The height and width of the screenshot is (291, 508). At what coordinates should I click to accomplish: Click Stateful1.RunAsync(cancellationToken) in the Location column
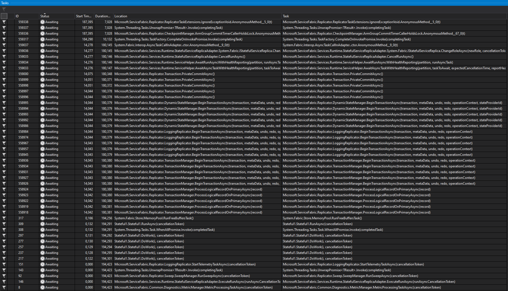click(149, 224)
